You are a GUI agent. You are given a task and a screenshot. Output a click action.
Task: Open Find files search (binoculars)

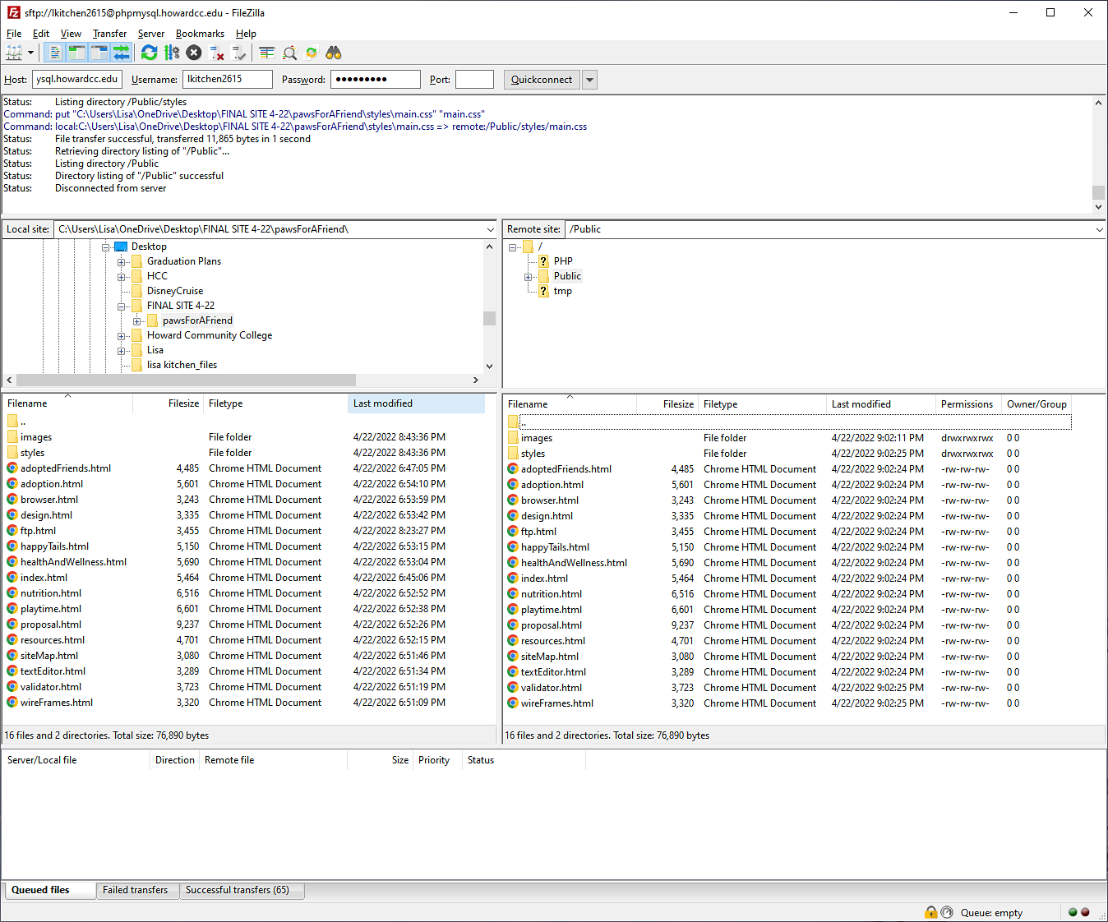[x=332, y=52]
